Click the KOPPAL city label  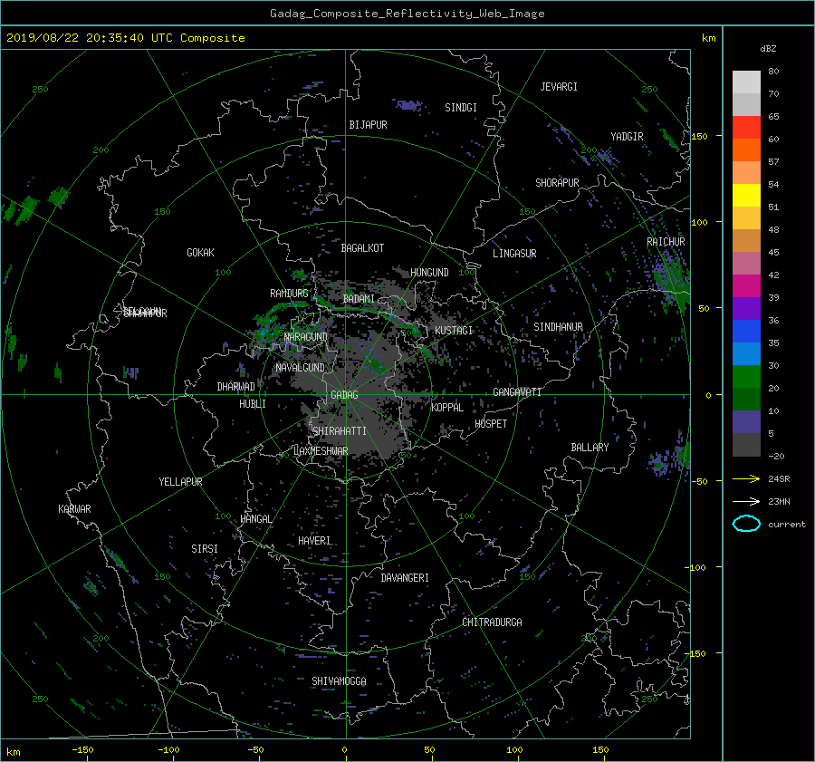447,408
